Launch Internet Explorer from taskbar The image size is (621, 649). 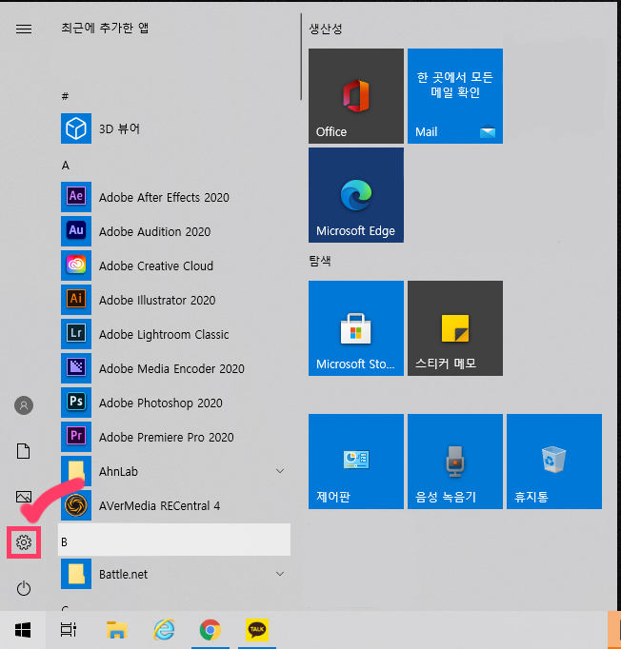click(164, 630)
